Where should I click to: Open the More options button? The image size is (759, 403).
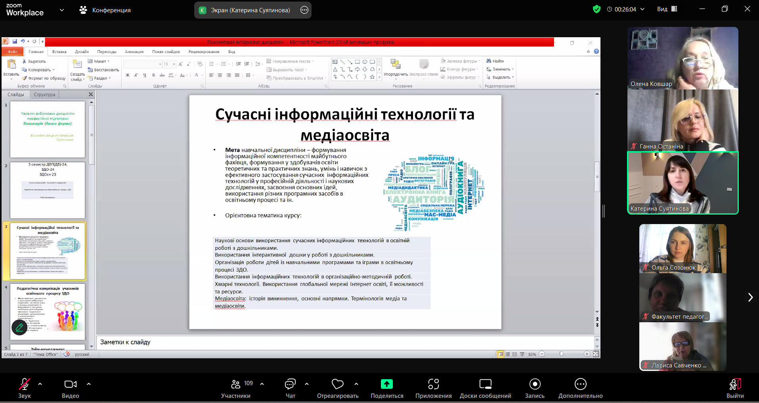pyautogui.click(x=580, y=388)
